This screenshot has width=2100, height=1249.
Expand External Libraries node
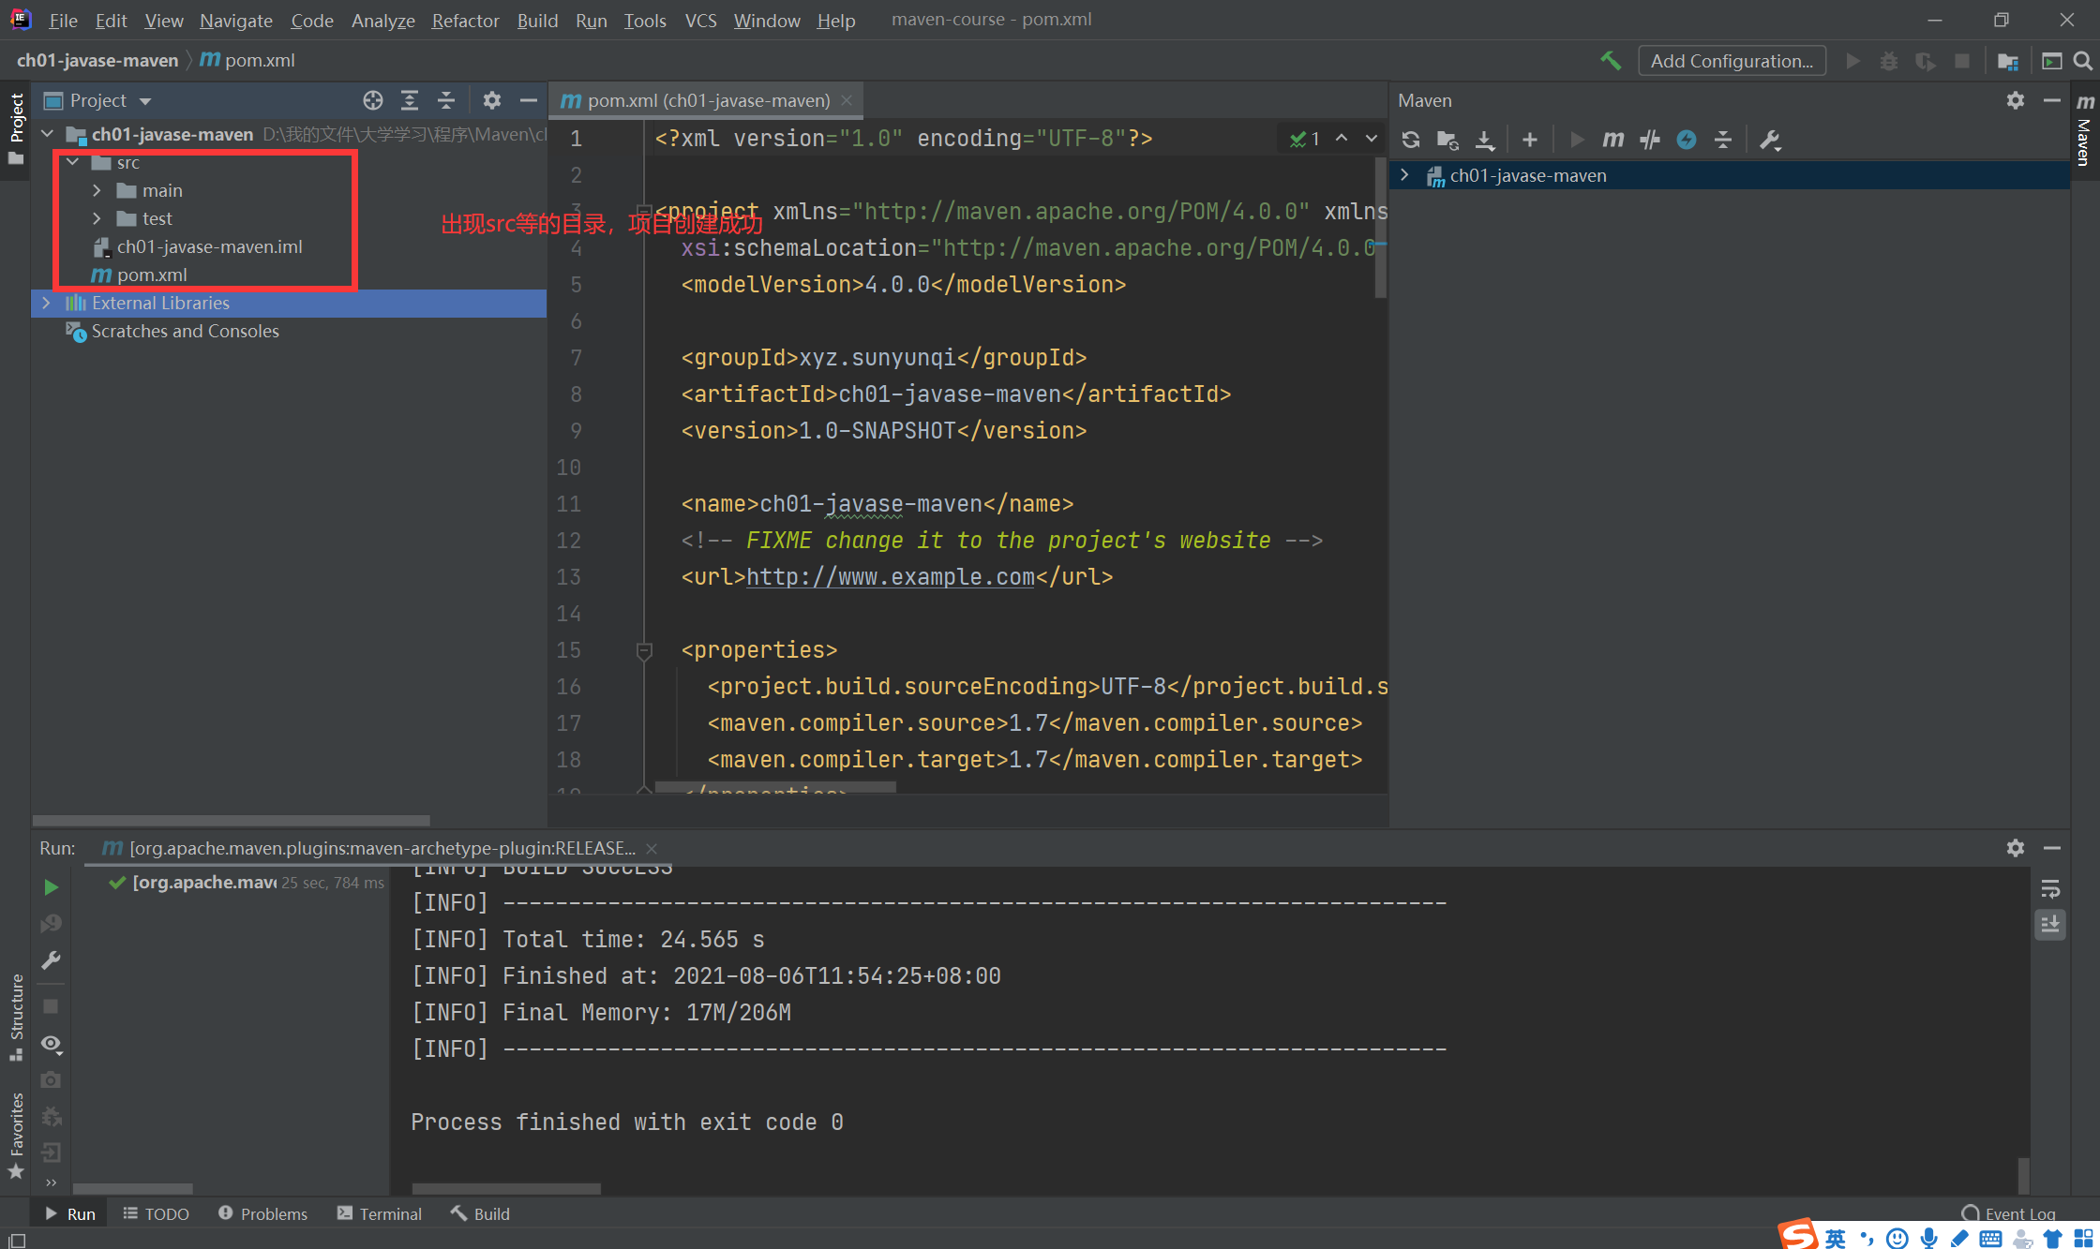(46, 303)
